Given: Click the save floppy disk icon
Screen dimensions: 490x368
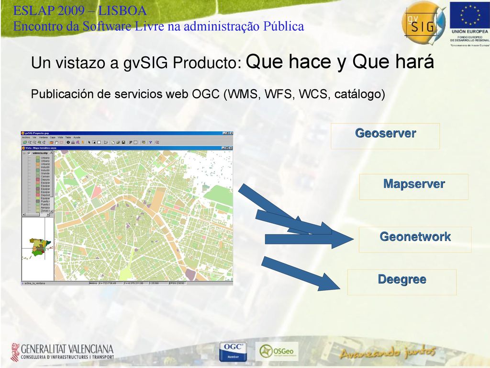Looking at the screenshot, I should tap(123, 142).
